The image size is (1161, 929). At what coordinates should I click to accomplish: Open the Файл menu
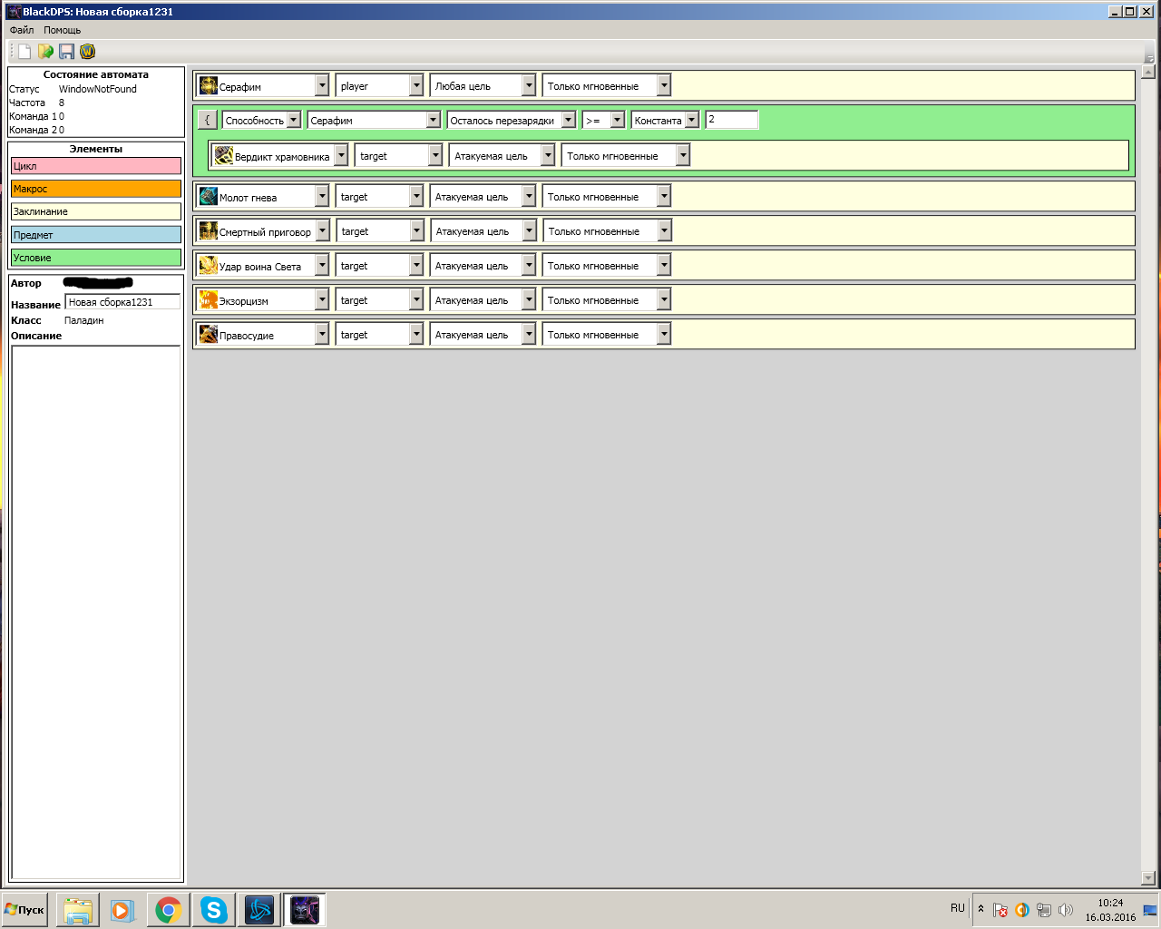click(x=22, y=30)
